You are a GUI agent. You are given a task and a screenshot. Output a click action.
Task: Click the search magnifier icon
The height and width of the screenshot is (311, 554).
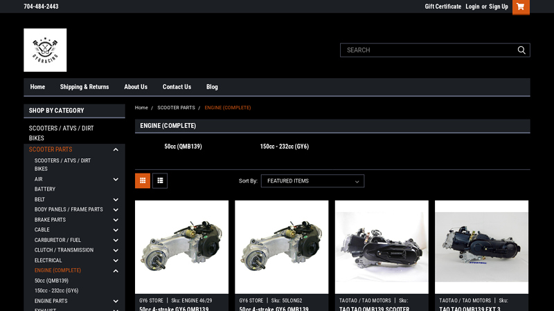pos(521,50)
